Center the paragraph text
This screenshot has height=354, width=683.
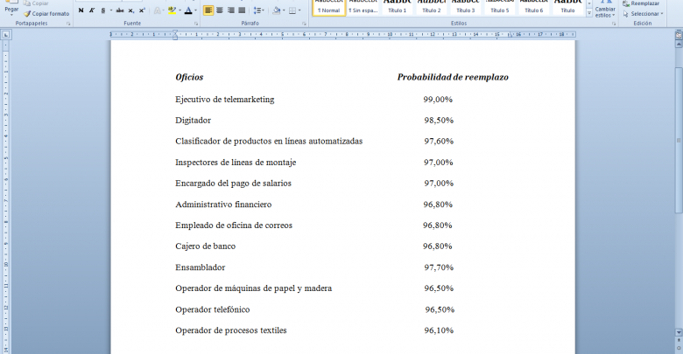click(220, 10)
